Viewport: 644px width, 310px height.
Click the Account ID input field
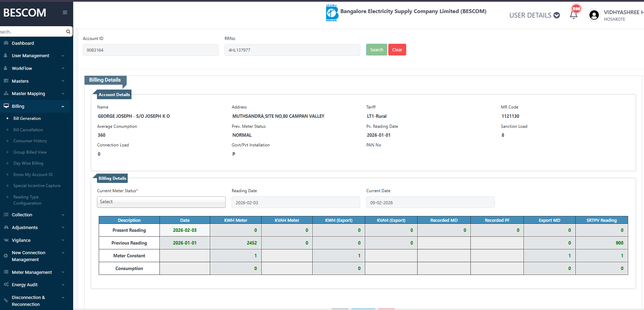point(150,50)
